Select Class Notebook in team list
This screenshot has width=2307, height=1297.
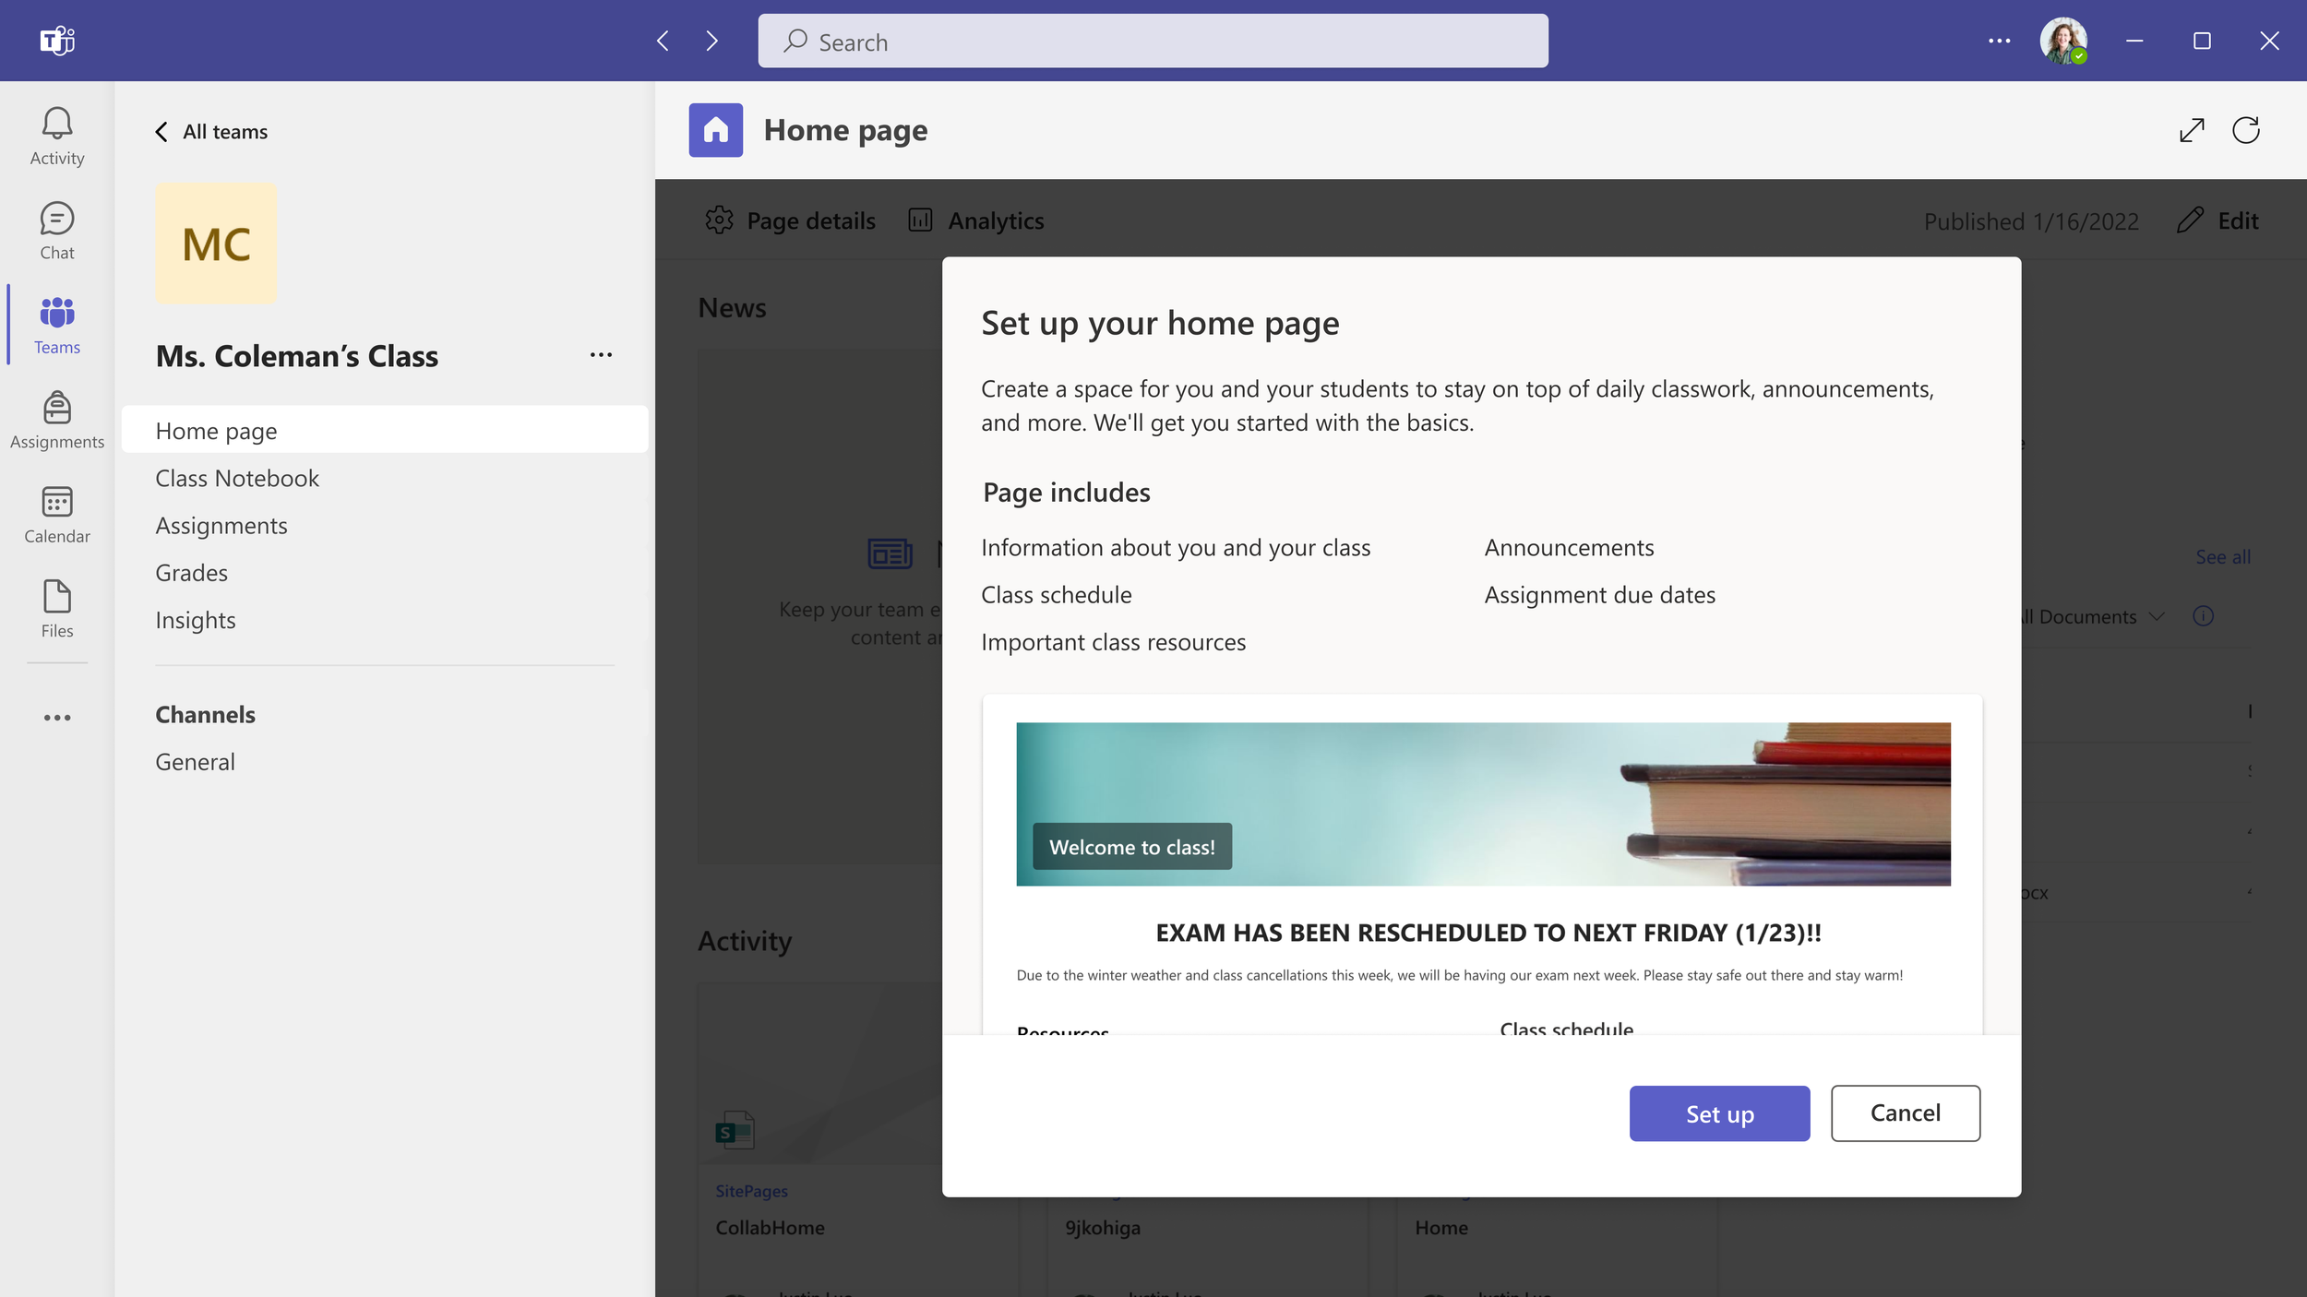237,478
